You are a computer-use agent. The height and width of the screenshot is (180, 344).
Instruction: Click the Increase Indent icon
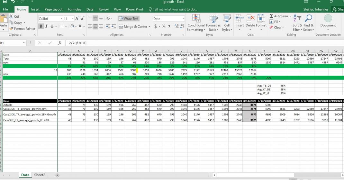click(114, 27)
